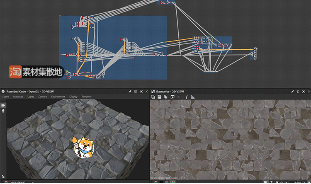Open the Renderer menu

point(87,97)
